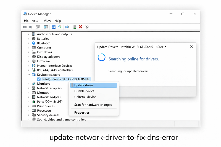
Task: Click the Back arrow in the toolbar
Action: tap(25, 27)
